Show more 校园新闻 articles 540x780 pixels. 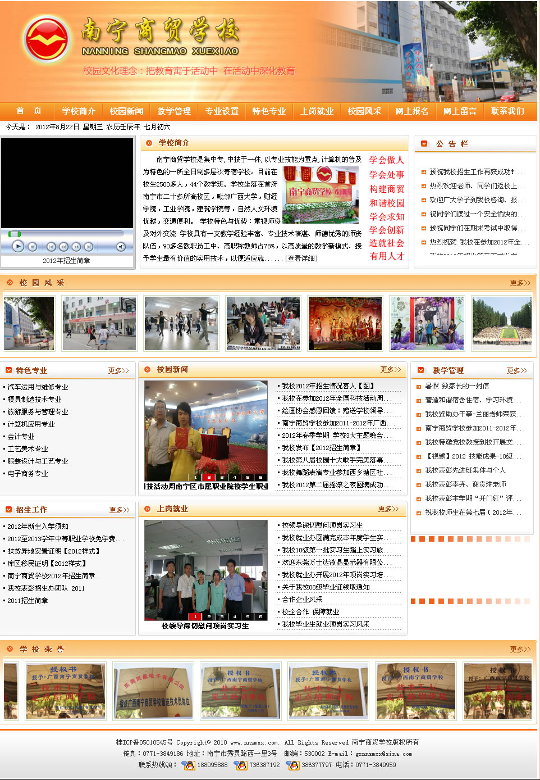pyautogui.click(x=391, y=369)
